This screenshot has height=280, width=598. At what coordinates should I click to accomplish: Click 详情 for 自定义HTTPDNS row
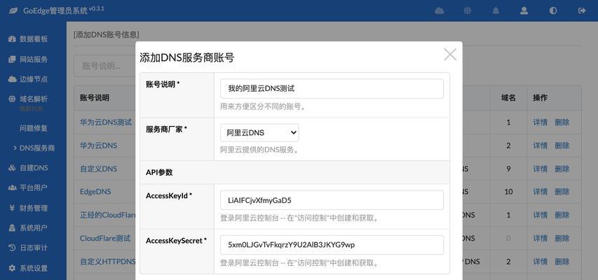[x=540, y=262]
